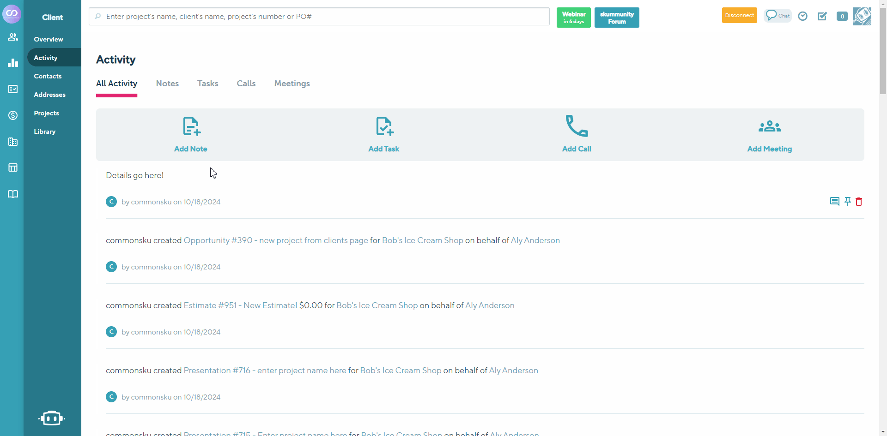This screenshot has width=887, height=436.
Task: Click the project search input field
Action: click(x=319, y=17)
